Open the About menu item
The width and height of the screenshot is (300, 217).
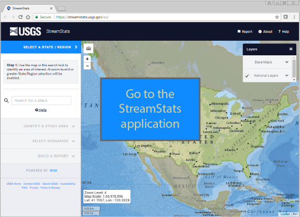pos(265,31)
